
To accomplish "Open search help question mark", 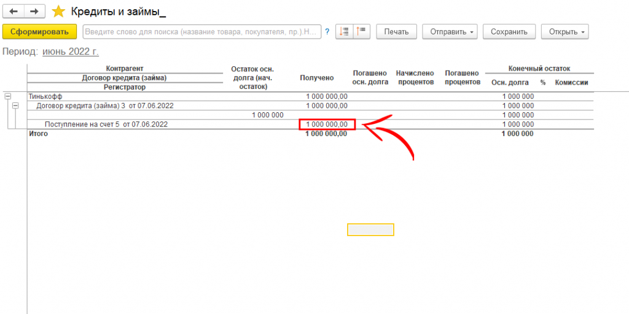I will [x=327, y=31].
